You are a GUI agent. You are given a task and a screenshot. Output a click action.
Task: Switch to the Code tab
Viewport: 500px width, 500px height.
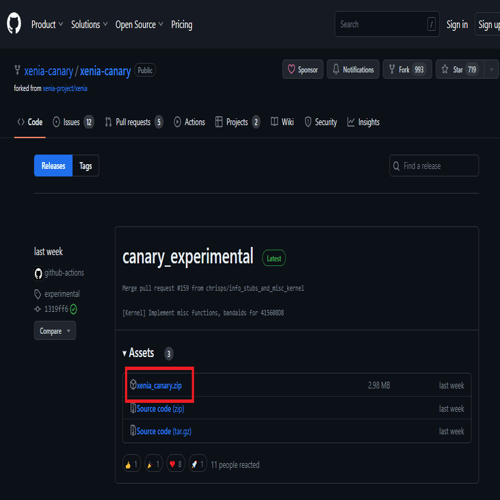[30, 122]
